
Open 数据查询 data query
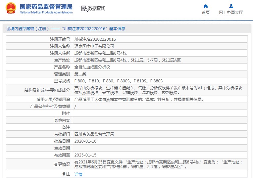tap(96, 8)
